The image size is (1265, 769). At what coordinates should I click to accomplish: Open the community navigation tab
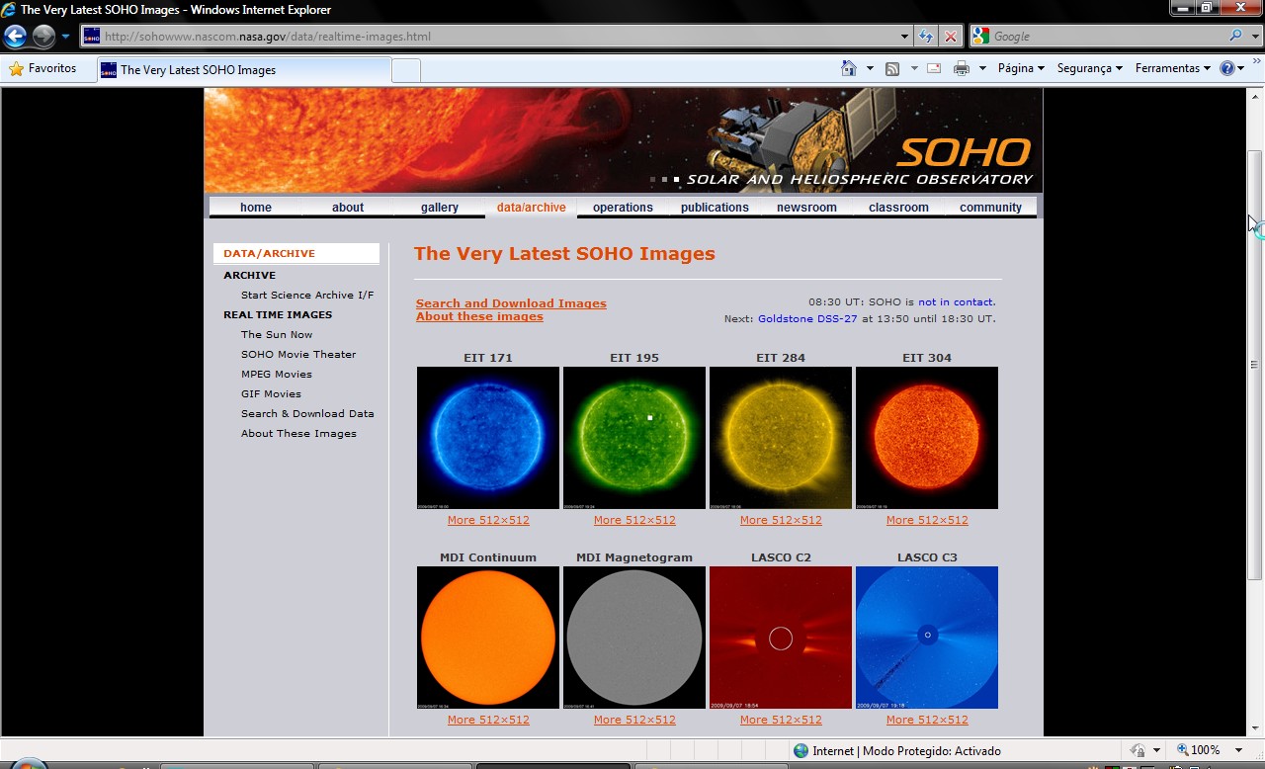[990, 208]
